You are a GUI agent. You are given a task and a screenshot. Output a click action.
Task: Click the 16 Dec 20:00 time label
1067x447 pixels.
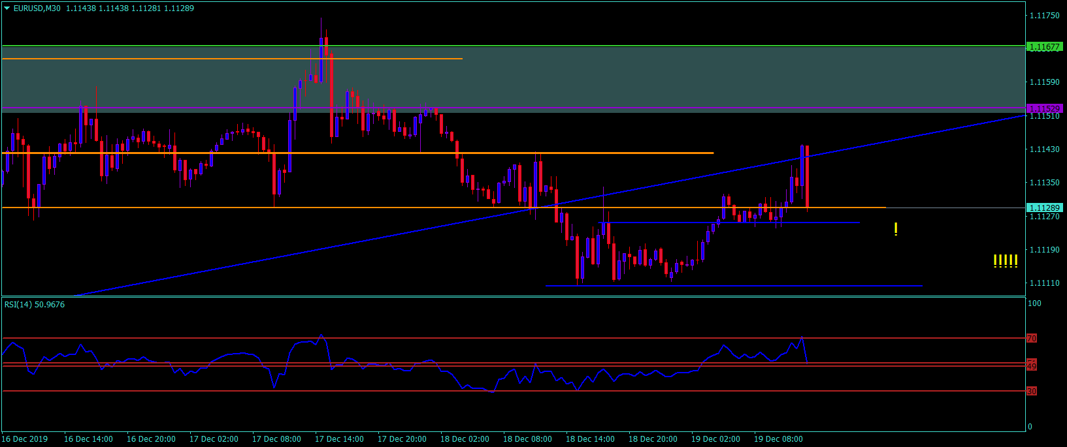[x=151, y=439]
